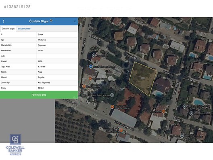Viewport: 213px width, 160px height.
Task: Click the listing number #1336219128
Action: pos(17,6)
